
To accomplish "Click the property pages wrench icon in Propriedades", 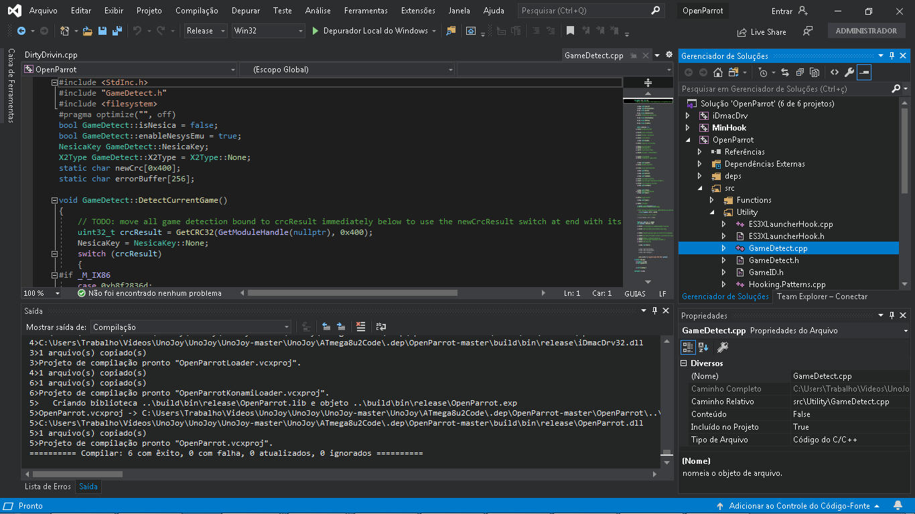I will (x=722, y=347).
